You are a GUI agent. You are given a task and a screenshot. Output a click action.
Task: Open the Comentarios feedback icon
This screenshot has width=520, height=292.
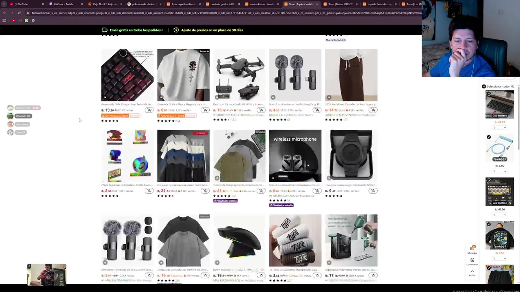point(472,262)
